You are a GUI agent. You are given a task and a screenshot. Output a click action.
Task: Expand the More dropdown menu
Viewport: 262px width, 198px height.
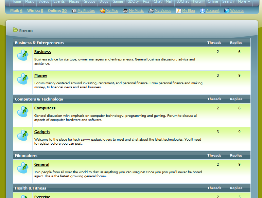pos(244,2)
